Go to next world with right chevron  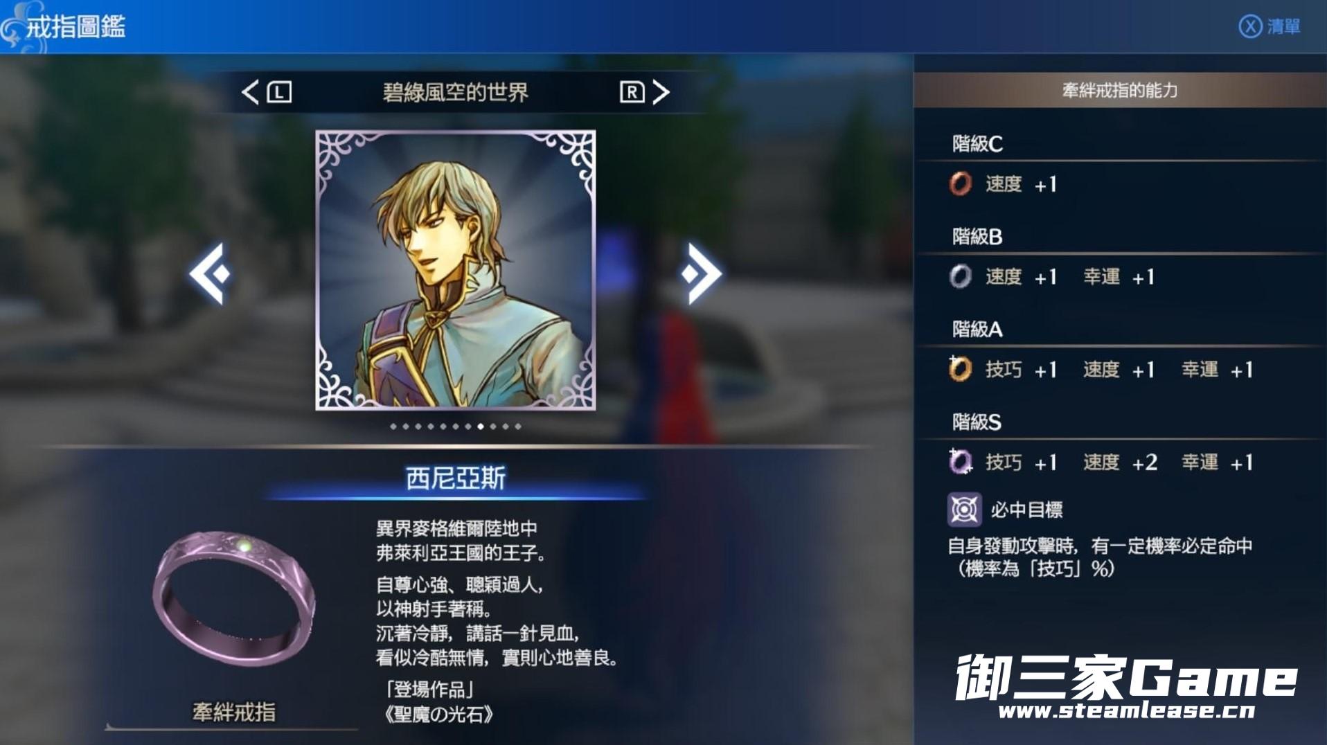[x=661, y=92]
